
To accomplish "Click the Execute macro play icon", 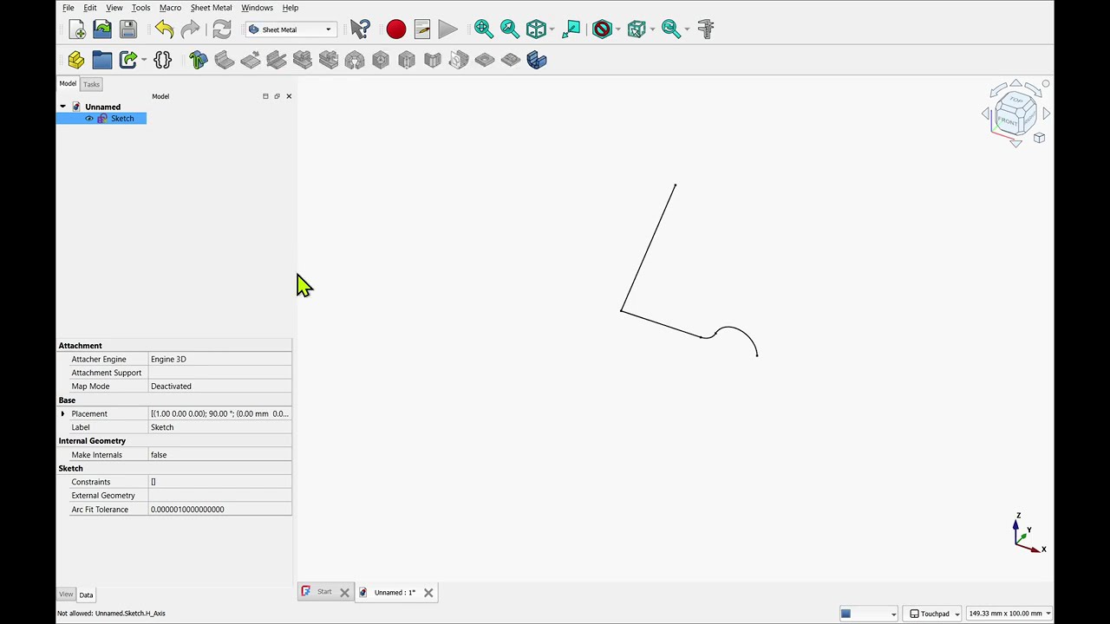I will (448, 29).
